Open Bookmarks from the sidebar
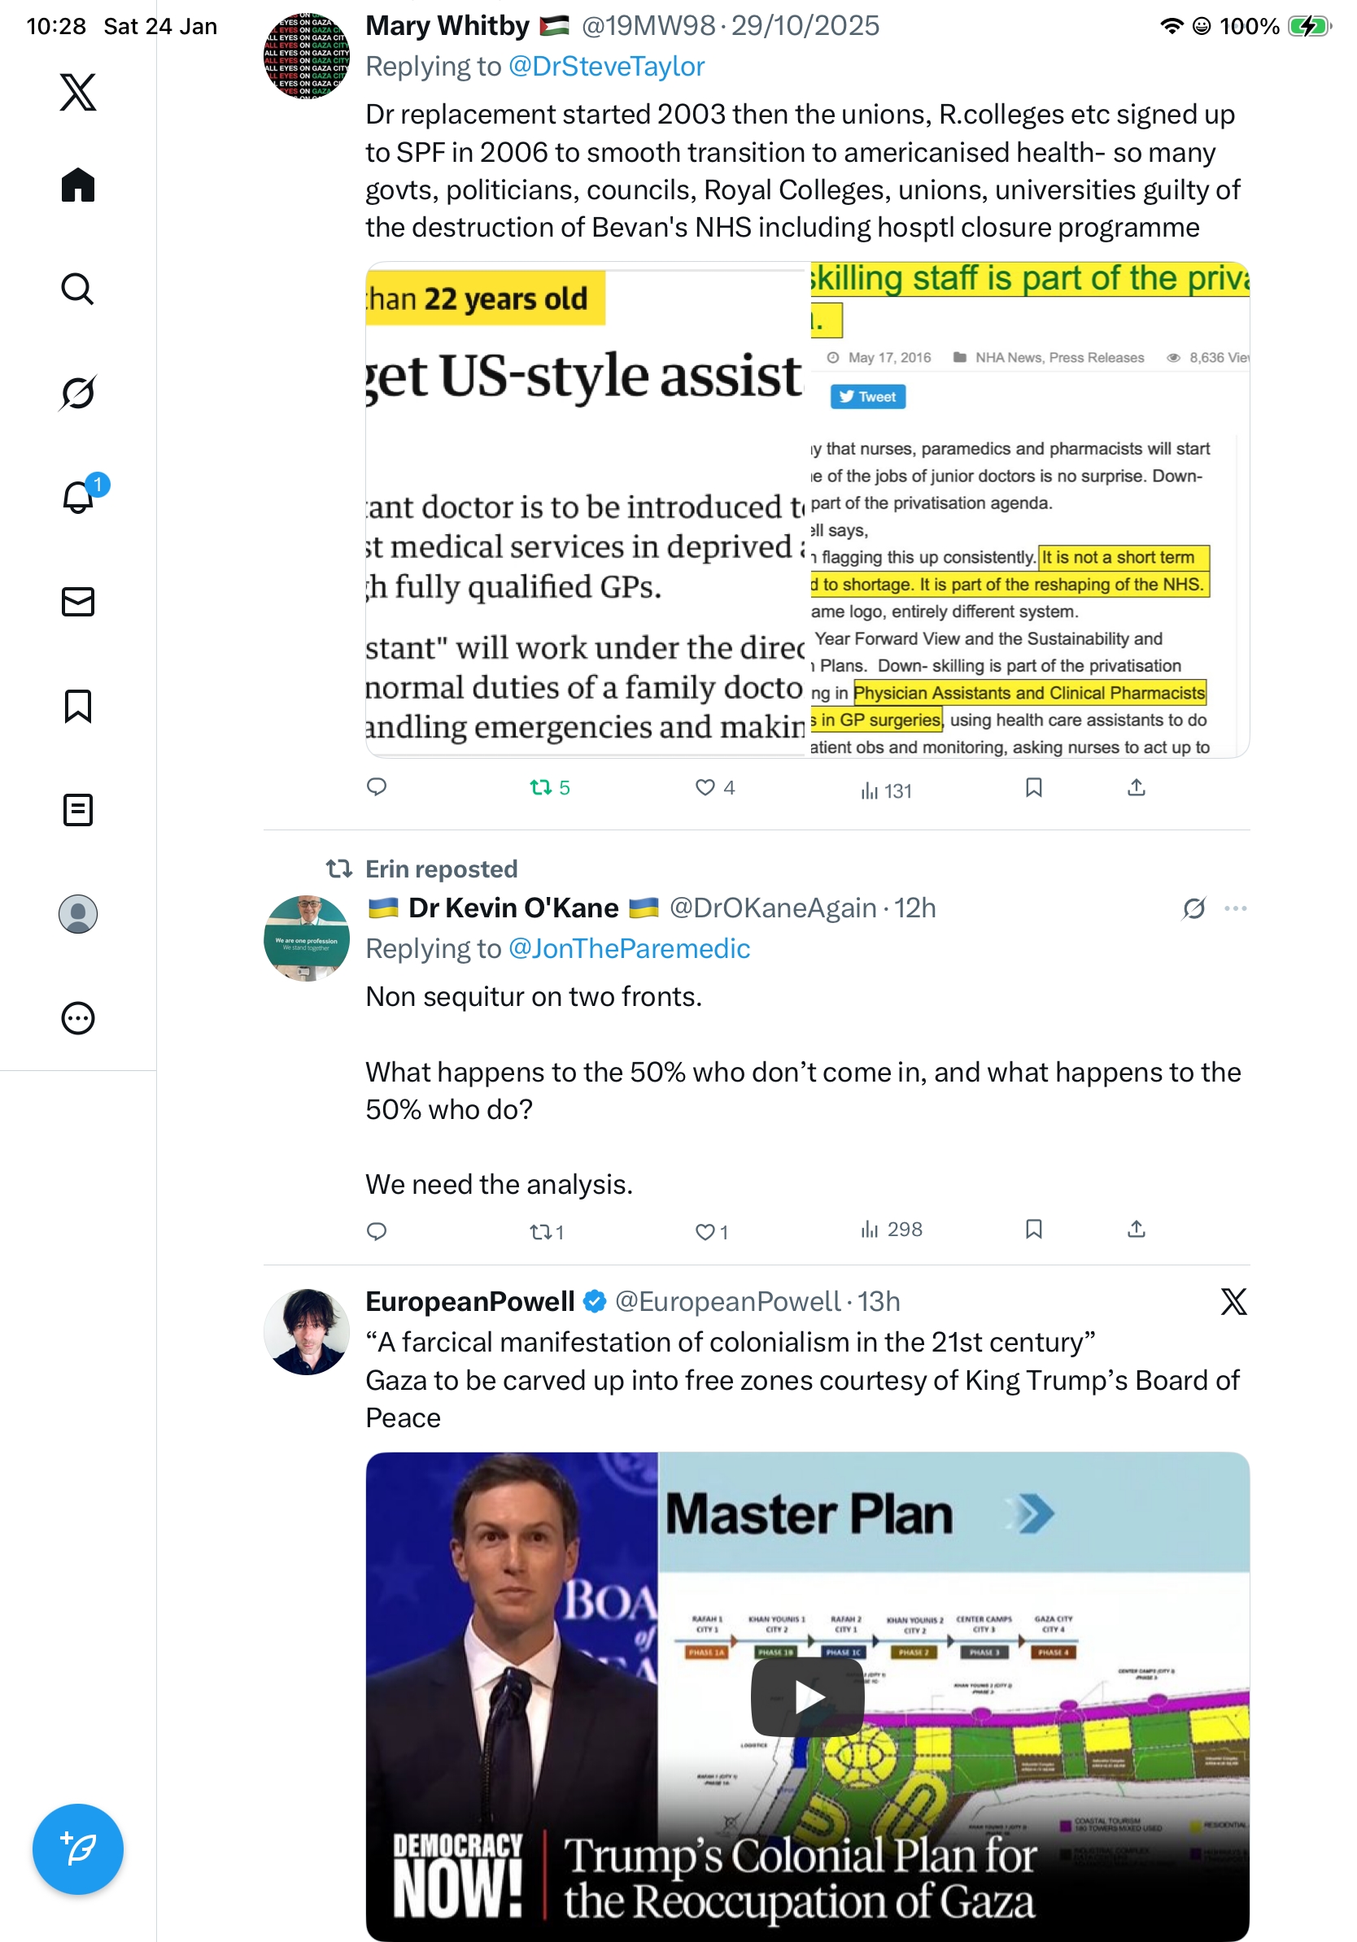The image size is (1357, 1942). (x=78, y=705)
